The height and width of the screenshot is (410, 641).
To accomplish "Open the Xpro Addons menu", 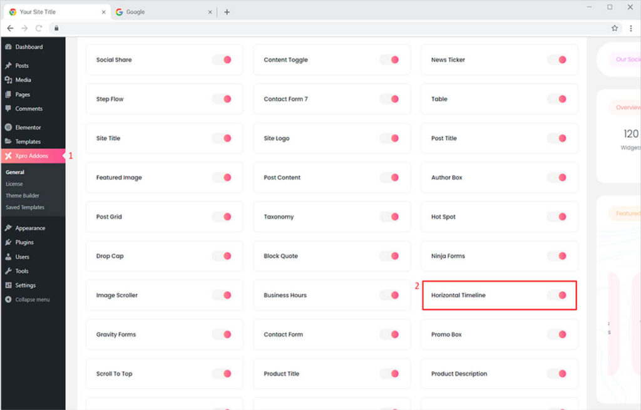I will pos(31,156).
